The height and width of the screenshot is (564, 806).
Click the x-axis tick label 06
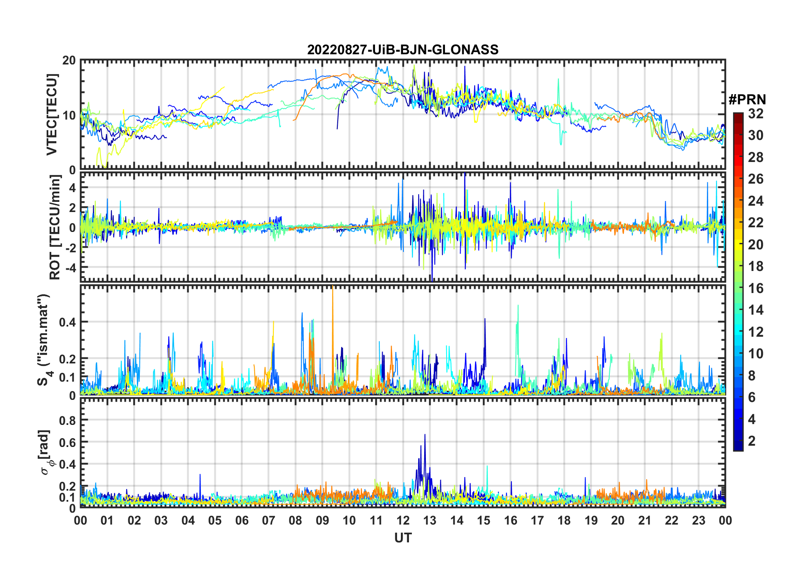[242, 521]
